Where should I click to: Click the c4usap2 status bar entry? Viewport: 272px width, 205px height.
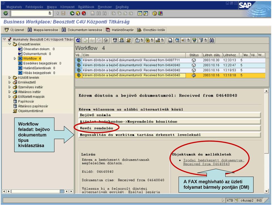[247, 200]
